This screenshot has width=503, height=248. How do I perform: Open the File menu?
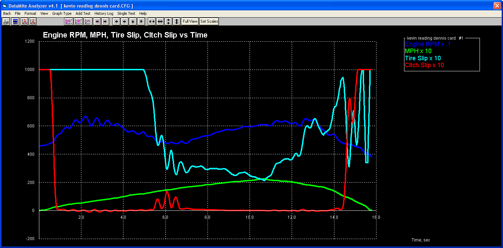click(x=18, y=13)
